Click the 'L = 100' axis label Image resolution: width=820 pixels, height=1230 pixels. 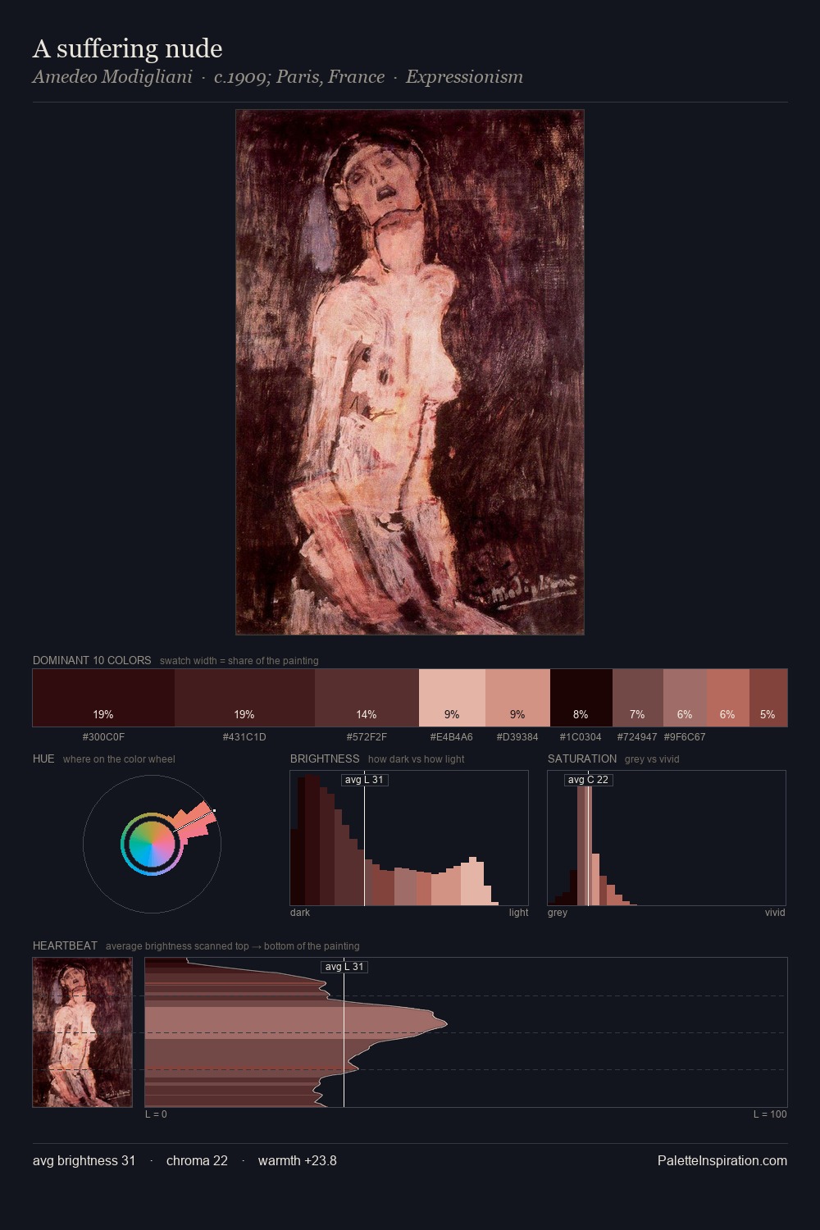pyautogui.click(x=770, y=1114)
